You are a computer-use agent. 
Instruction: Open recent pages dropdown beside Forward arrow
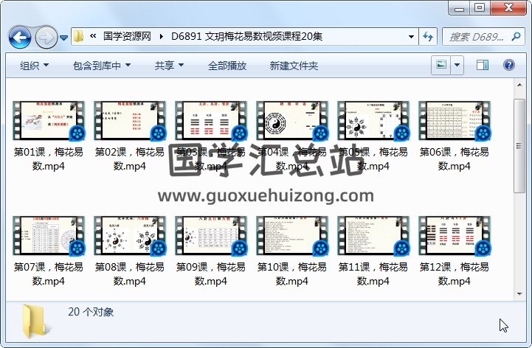pos(63,38)
